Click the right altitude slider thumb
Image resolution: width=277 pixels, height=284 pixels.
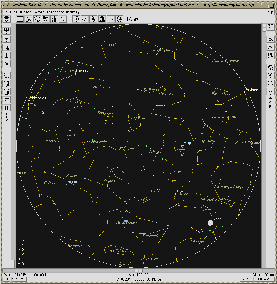264,27
